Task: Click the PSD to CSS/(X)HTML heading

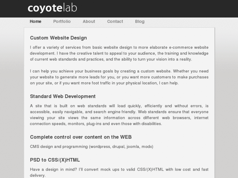Action: [x=55, y=160]
